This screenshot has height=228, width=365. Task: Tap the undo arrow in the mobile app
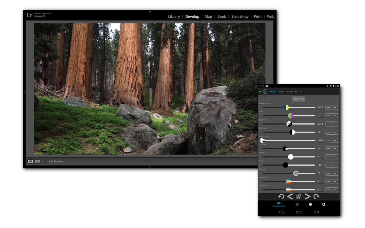[x=281, y=197]
